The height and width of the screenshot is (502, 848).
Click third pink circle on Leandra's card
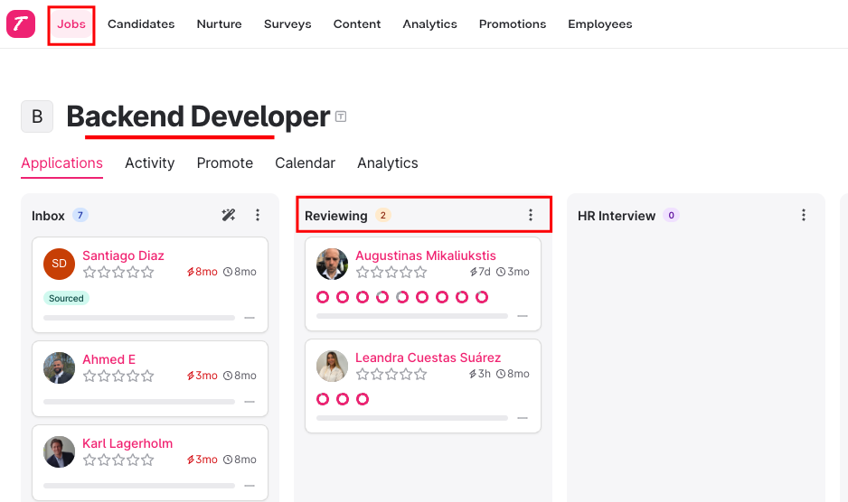click(363, 399)
